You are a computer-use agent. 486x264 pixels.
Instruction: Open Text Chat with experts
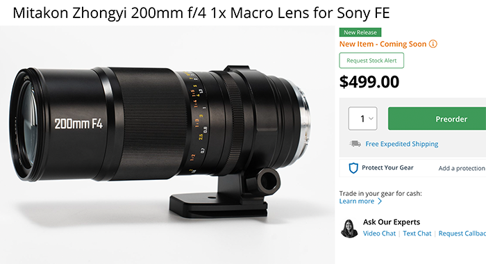(417, 233)
